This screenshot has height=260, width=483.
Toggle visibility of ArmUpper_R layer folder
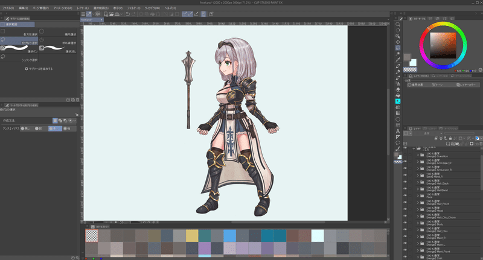pos(405,162)
